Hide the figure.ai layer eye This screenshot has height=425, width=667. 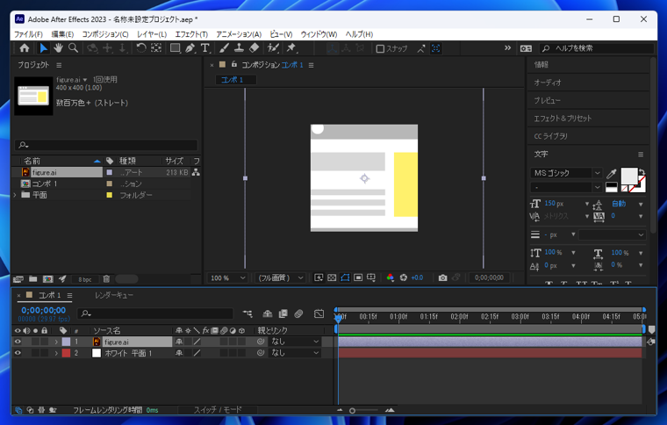[x=18, y=342]
